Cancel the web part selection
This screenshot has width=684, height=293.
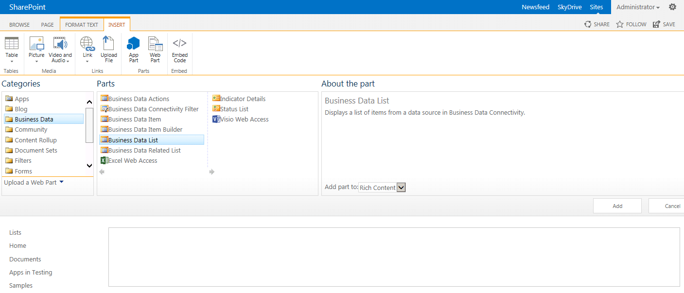(666, 206)
